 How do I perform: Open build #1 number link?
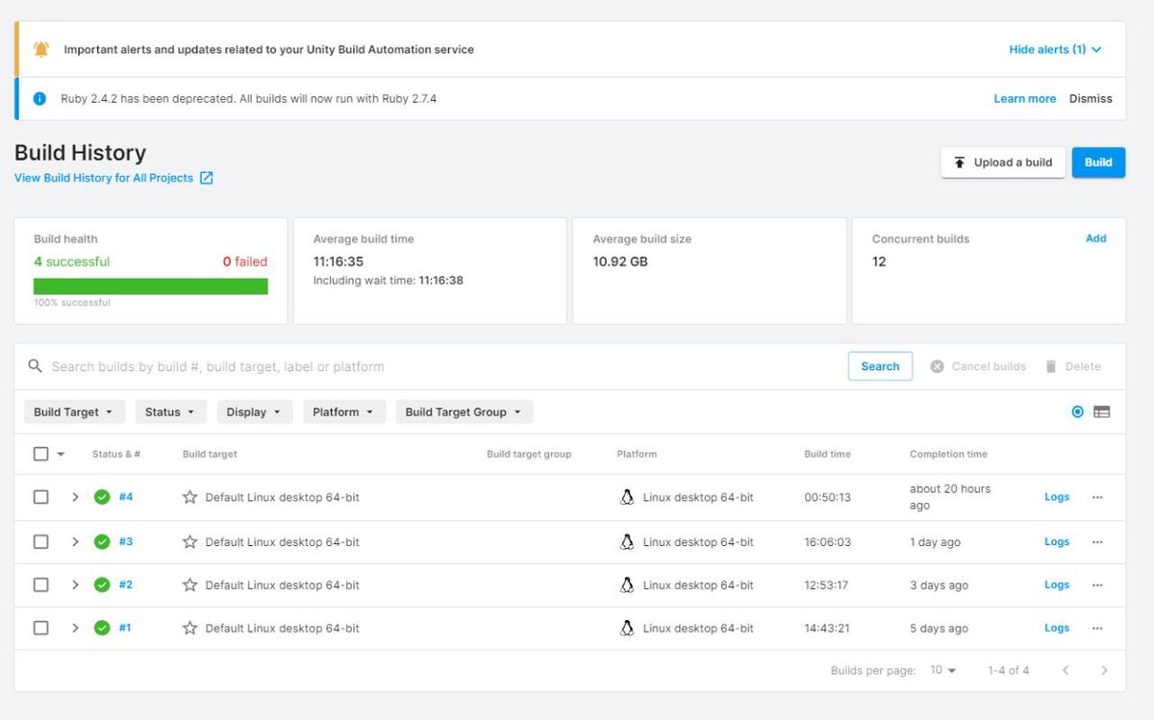tap(125, 628)
